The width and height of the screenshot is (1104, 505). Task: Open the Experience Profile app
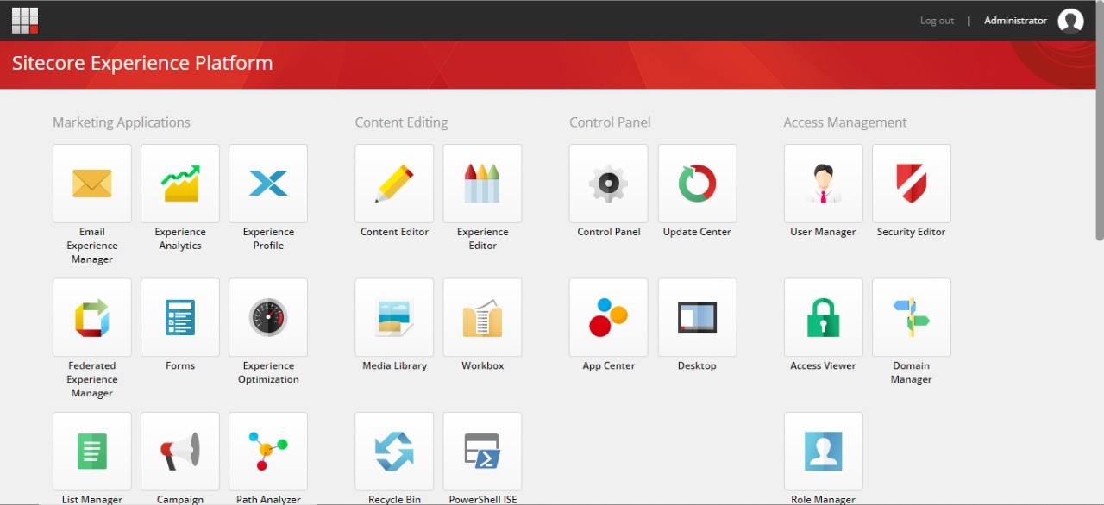pos(268,184)
